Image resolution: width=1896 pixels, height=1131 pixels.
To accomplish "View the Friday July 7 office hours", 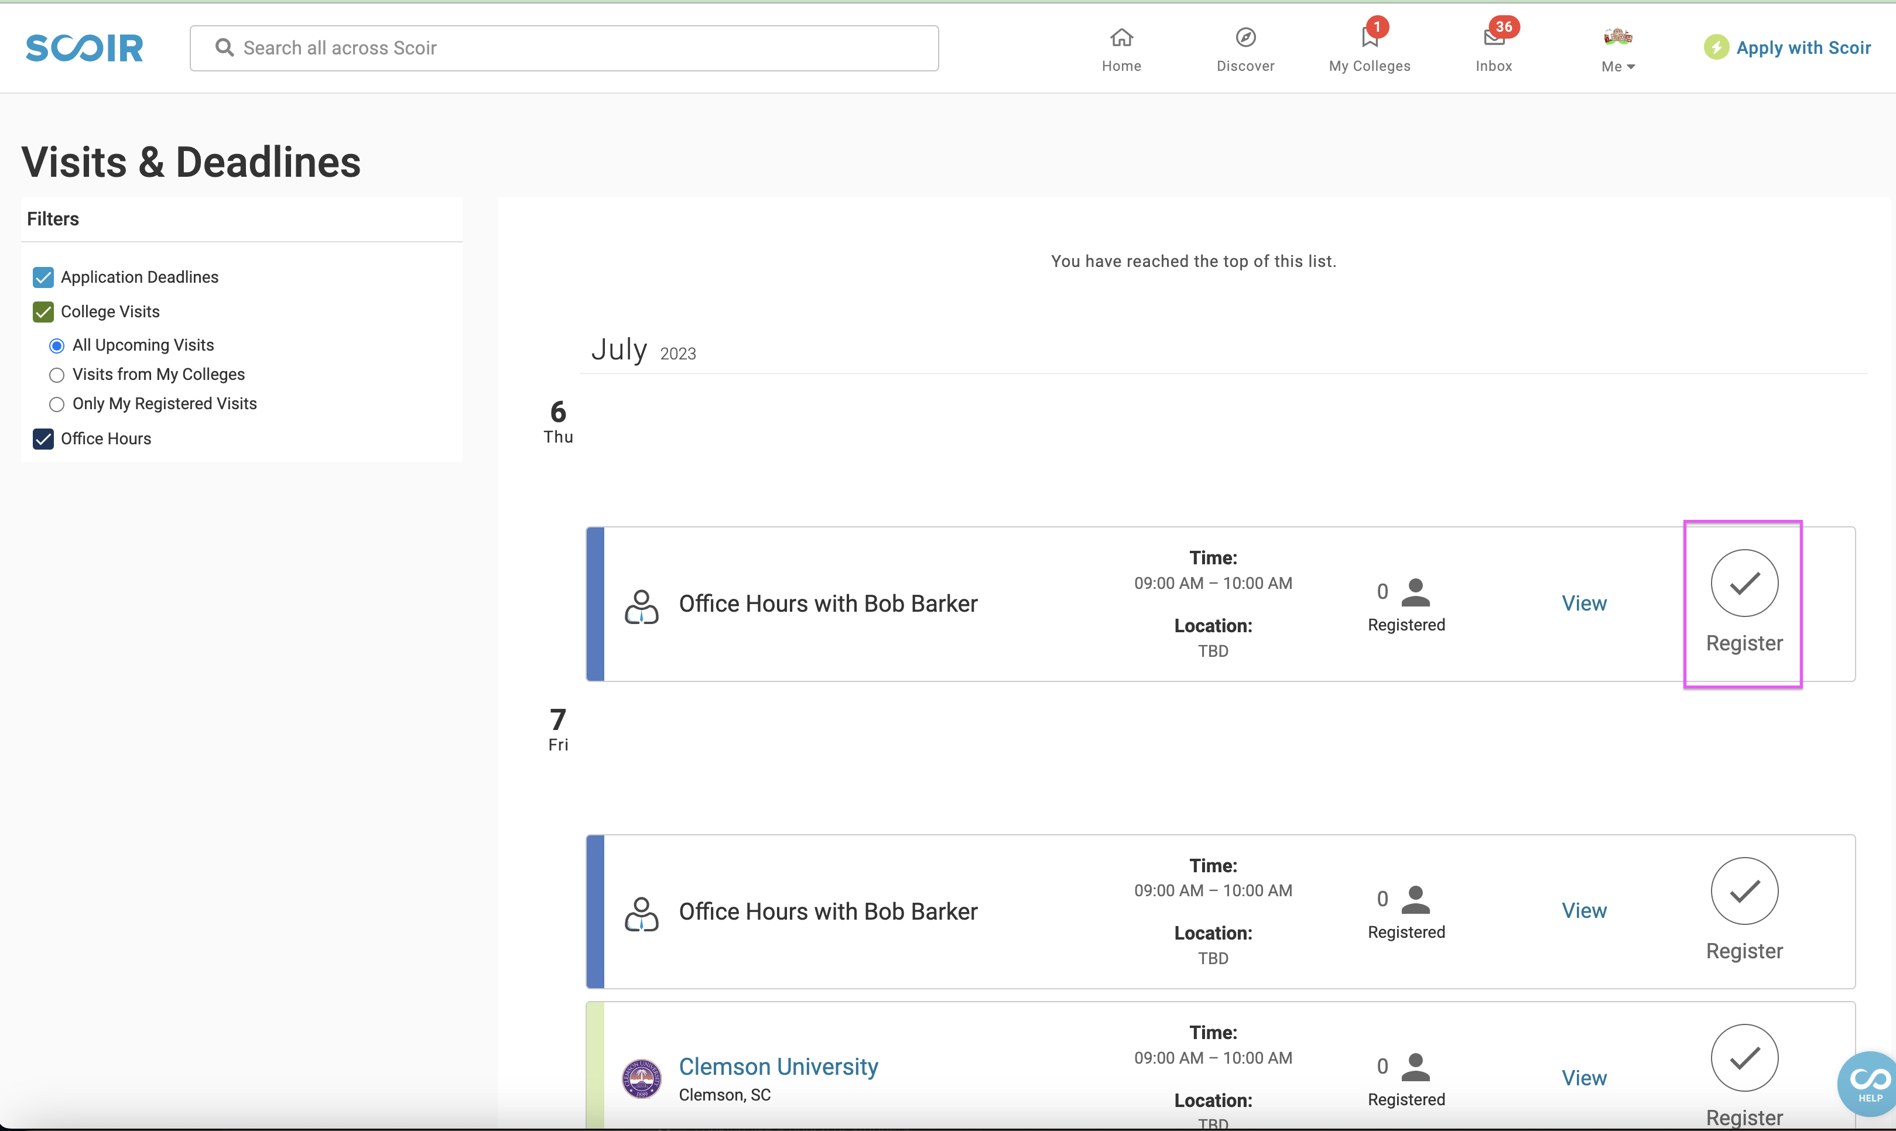I will tap(1583, 911).
